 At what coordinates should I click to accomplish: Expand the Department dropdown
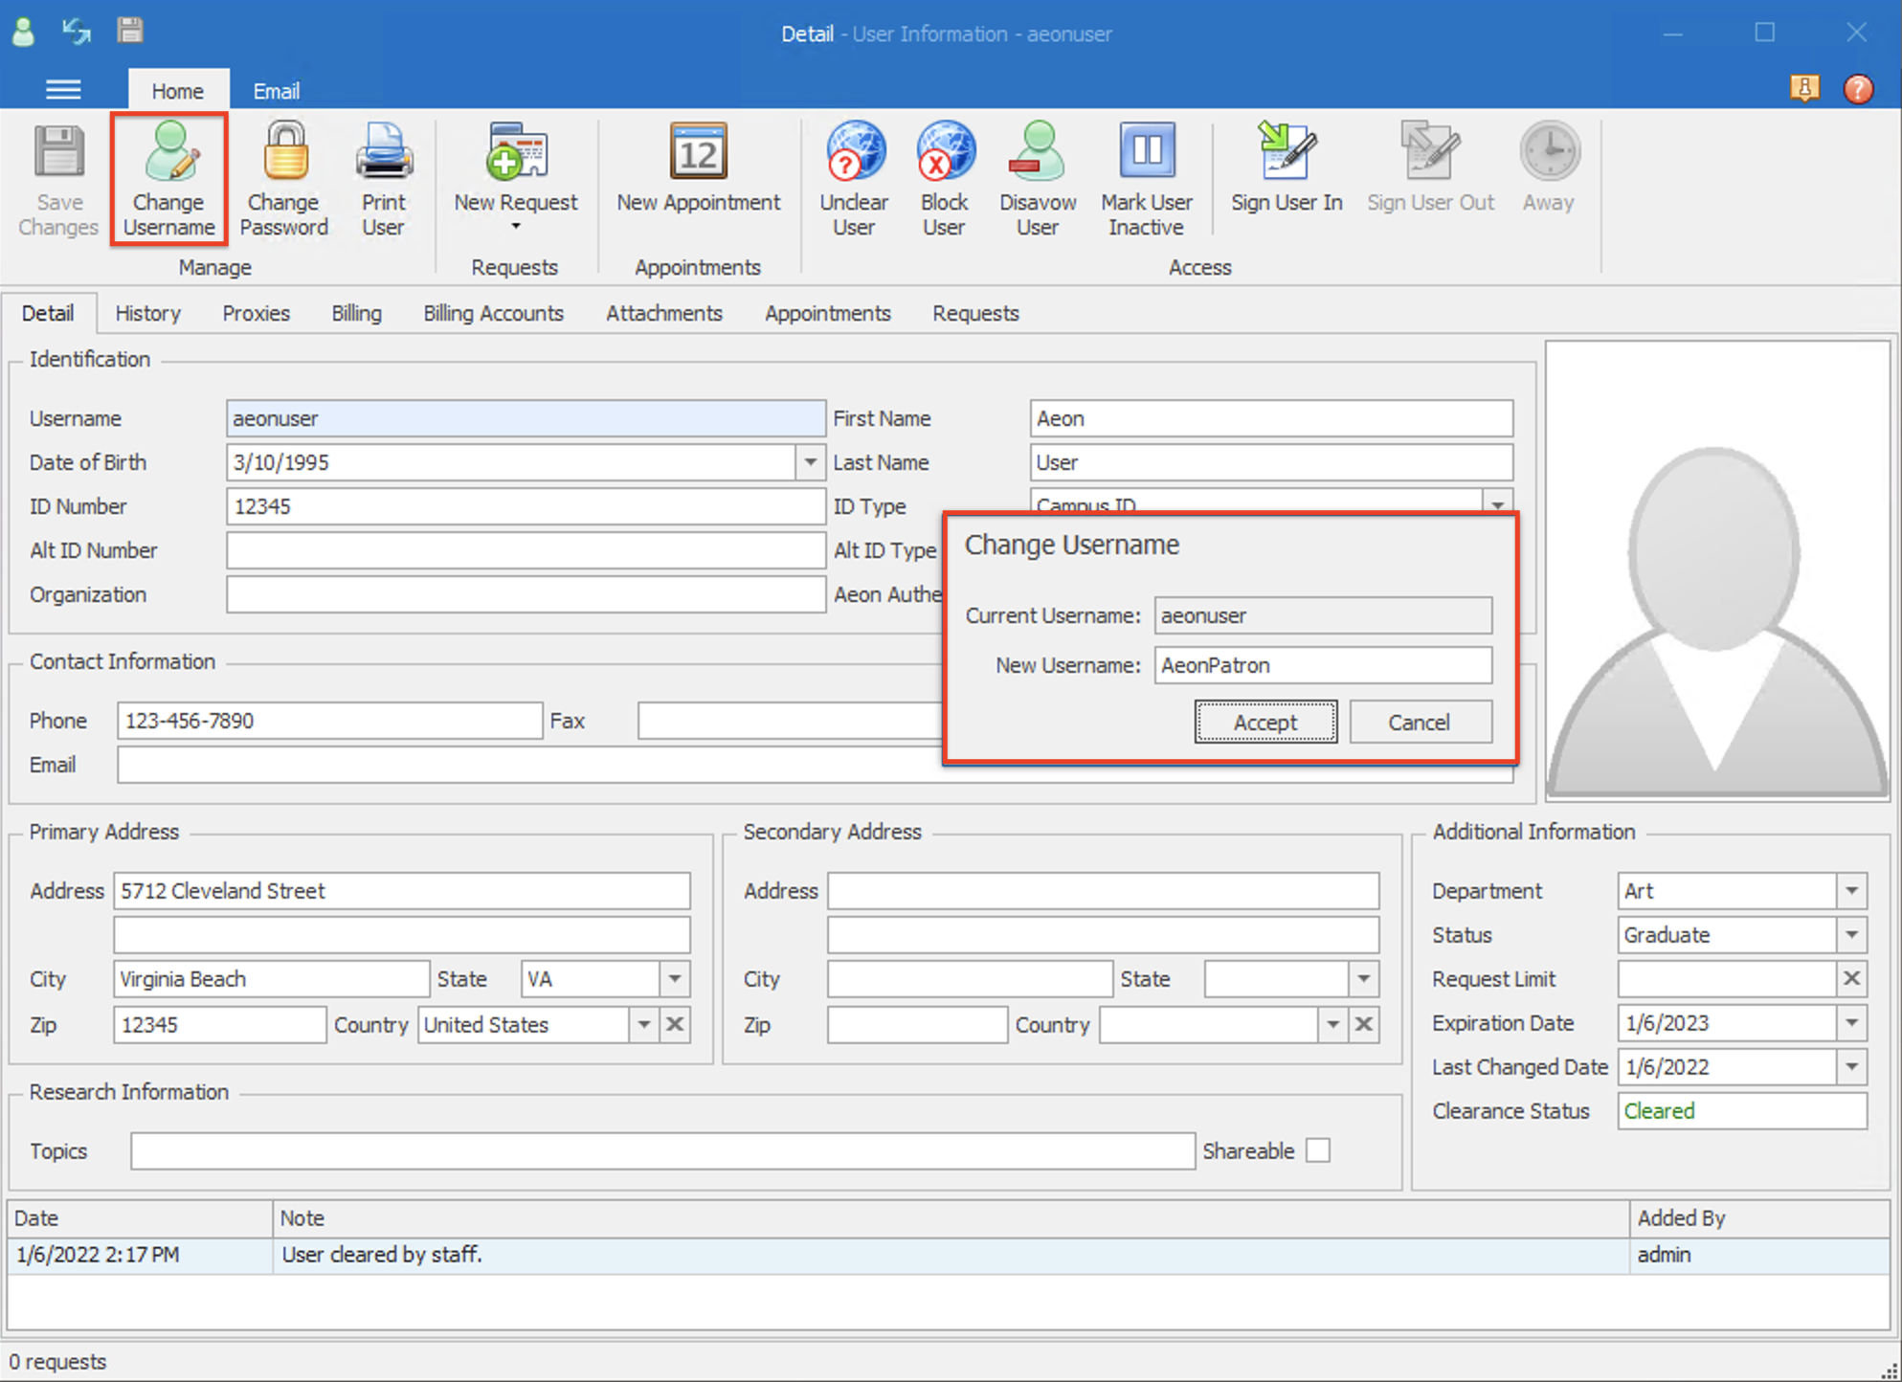pyautogui.click(x=1851, y=891)
